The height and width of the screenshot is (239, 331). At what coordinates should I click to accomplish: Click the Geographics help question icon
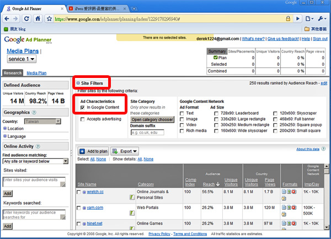(34, 112)
